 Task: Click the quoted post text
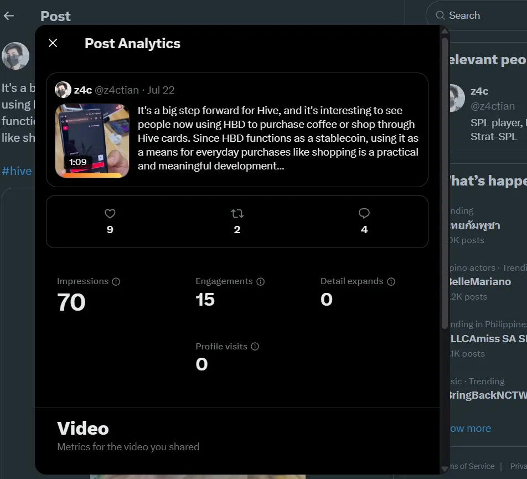tap(278, 138)
